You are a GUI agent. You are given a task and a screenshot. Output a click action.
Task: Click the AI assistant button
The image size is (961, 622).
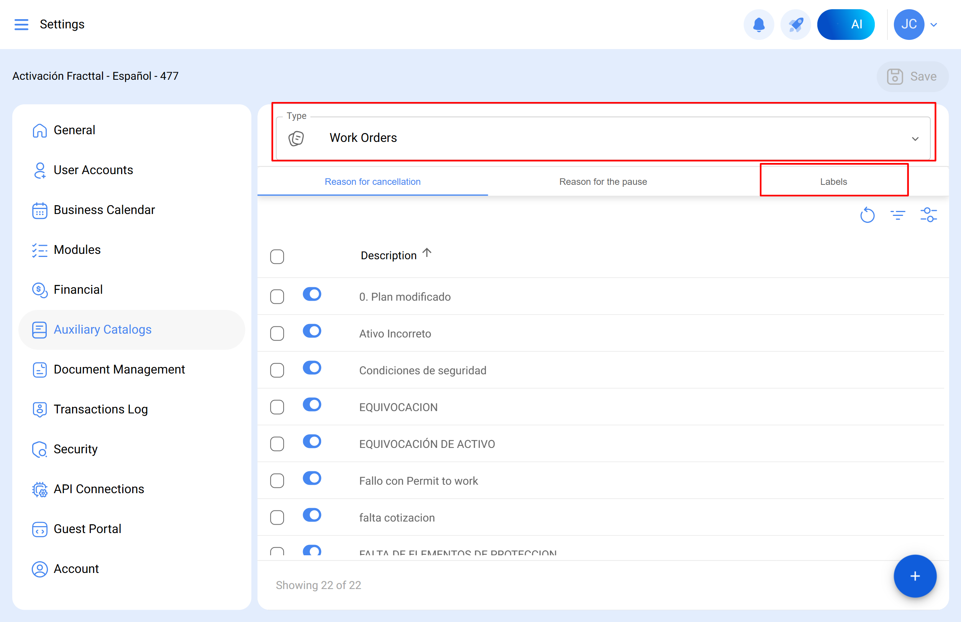[845, 25]
